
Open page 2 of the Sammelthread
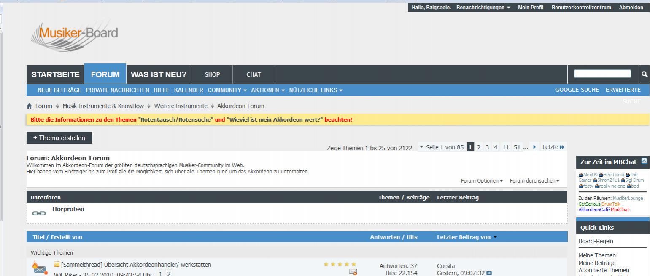169,274
